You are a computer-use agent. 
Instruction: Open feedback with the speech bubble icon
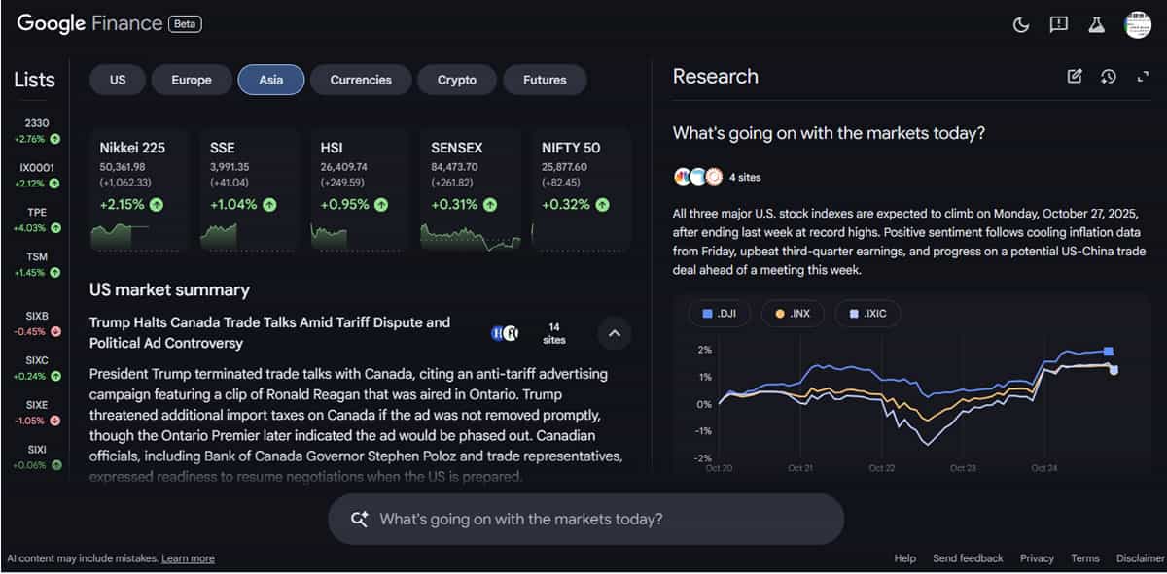pos(1058,25)
